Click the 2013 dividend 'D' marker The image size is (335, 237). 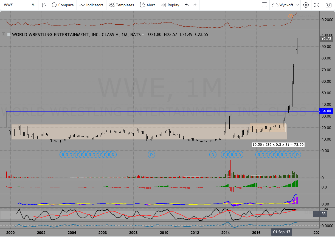pos(213,155)
